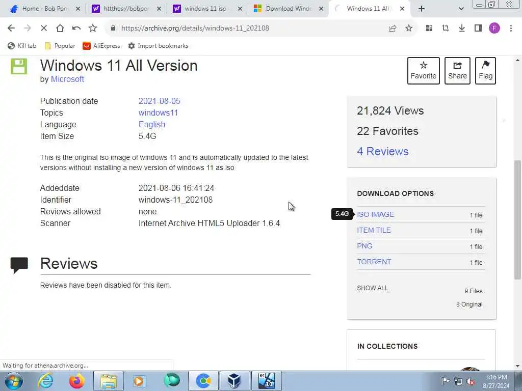Open the downloads arrow icon in toolbar

click(462, 29)
